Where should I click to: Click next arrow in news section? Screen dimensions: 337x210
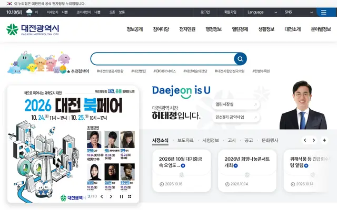click(x=314, y=140)
